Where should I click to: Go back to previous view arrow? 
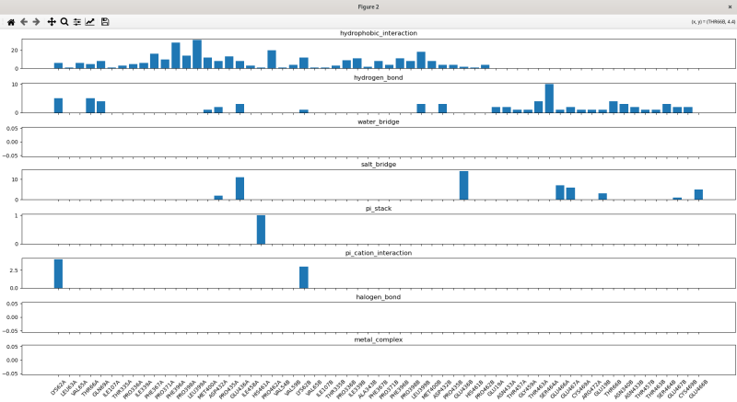(x=23, y=21)
